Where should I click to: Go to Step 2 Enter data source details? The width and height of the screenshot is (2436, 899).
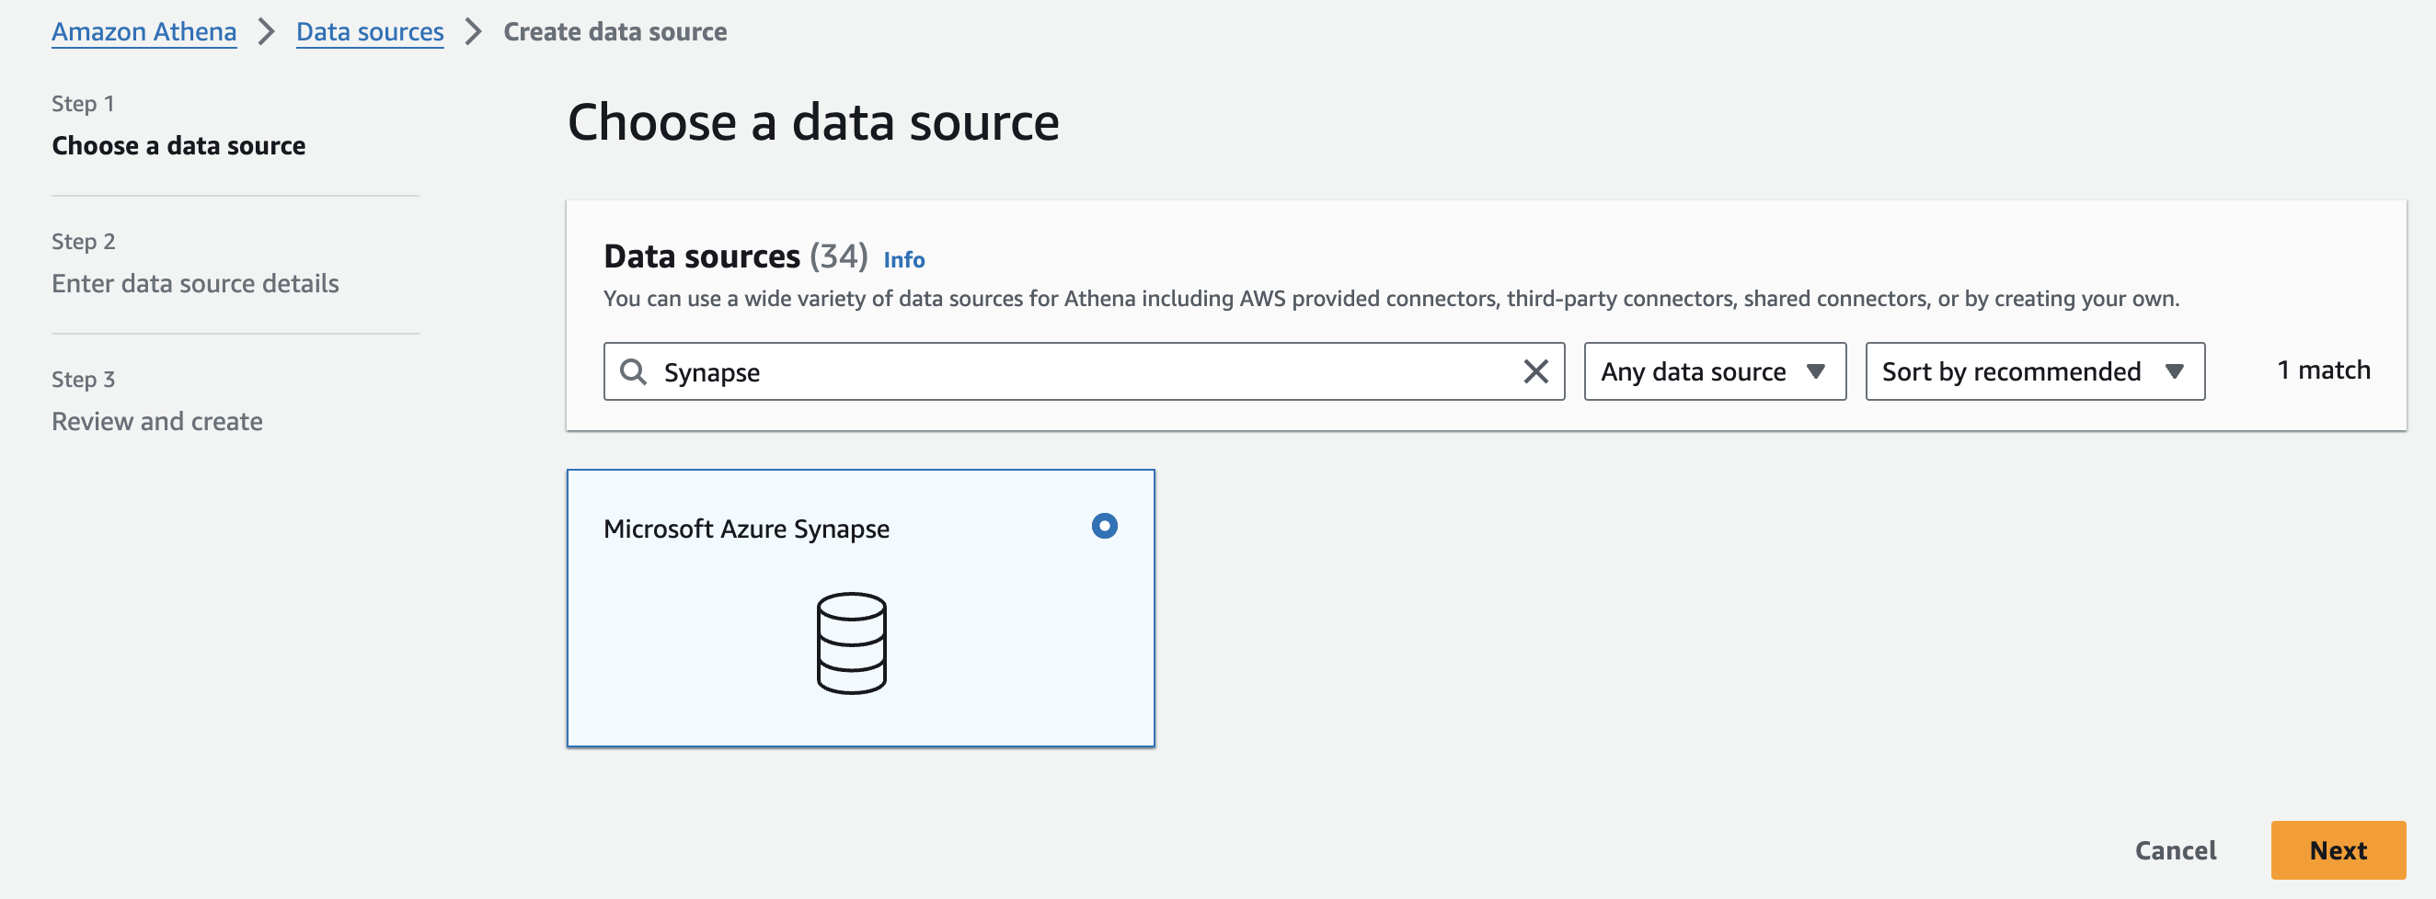click(x=195, y=284)
